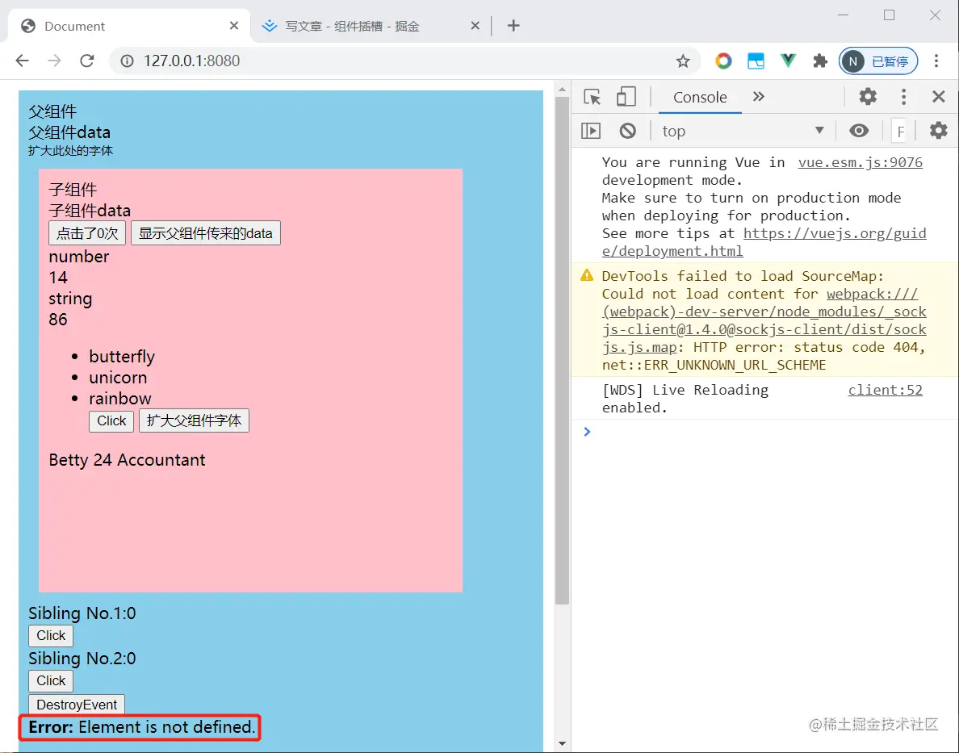Open the paused profile button
This screenshot has width=959, height=753.
point(877,61)
